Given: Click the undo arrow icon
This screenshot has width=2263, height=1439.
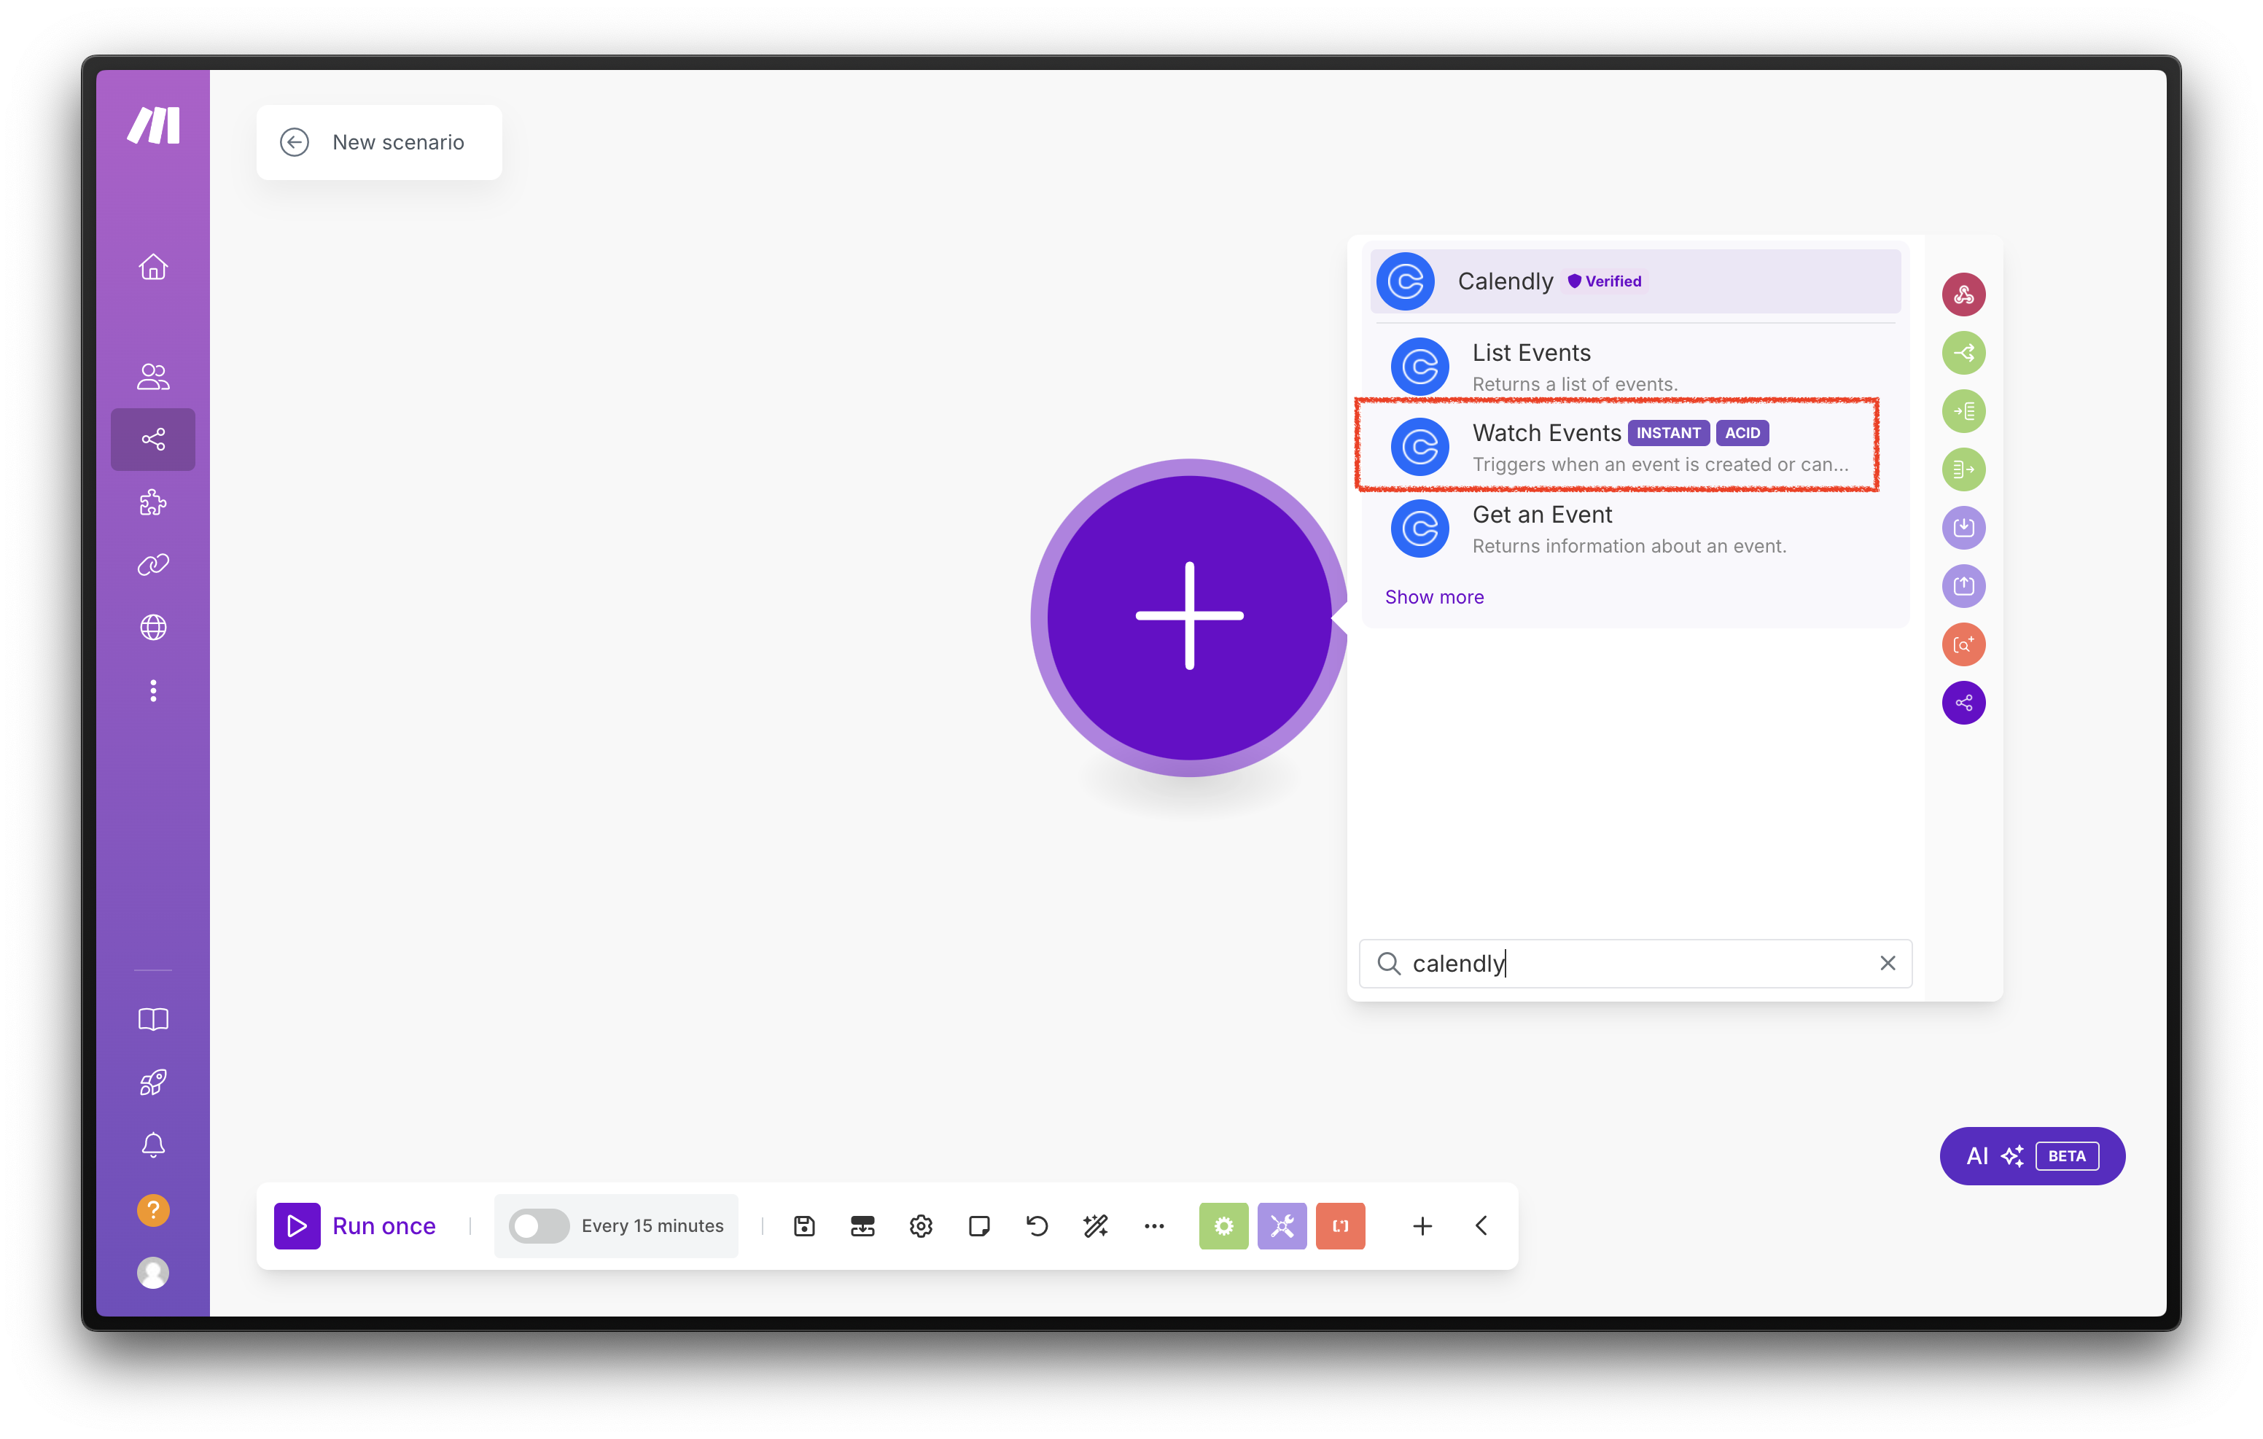Looking at the screenshot, I should click(1037, 1225).
